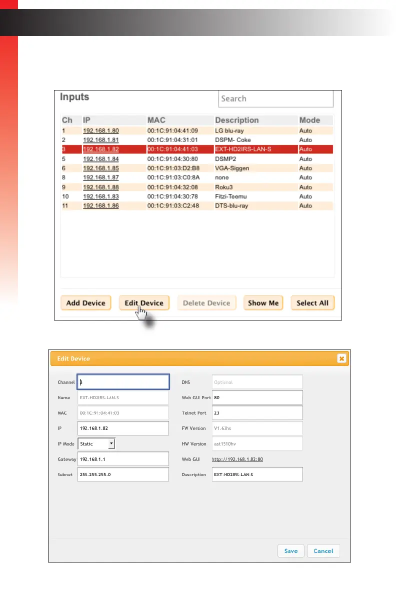Click the HW Version field ast1510hv
396x612 pixels.
point(257,443)
